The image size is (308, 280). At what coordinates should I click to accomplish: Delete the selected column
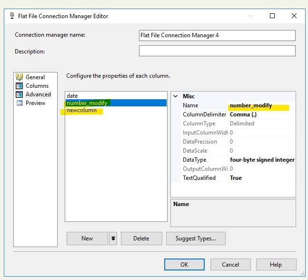(141, 239)
